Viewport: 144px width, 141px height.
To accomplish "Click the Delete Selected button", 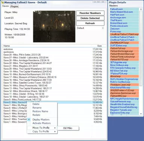I will tap(90, 18).
